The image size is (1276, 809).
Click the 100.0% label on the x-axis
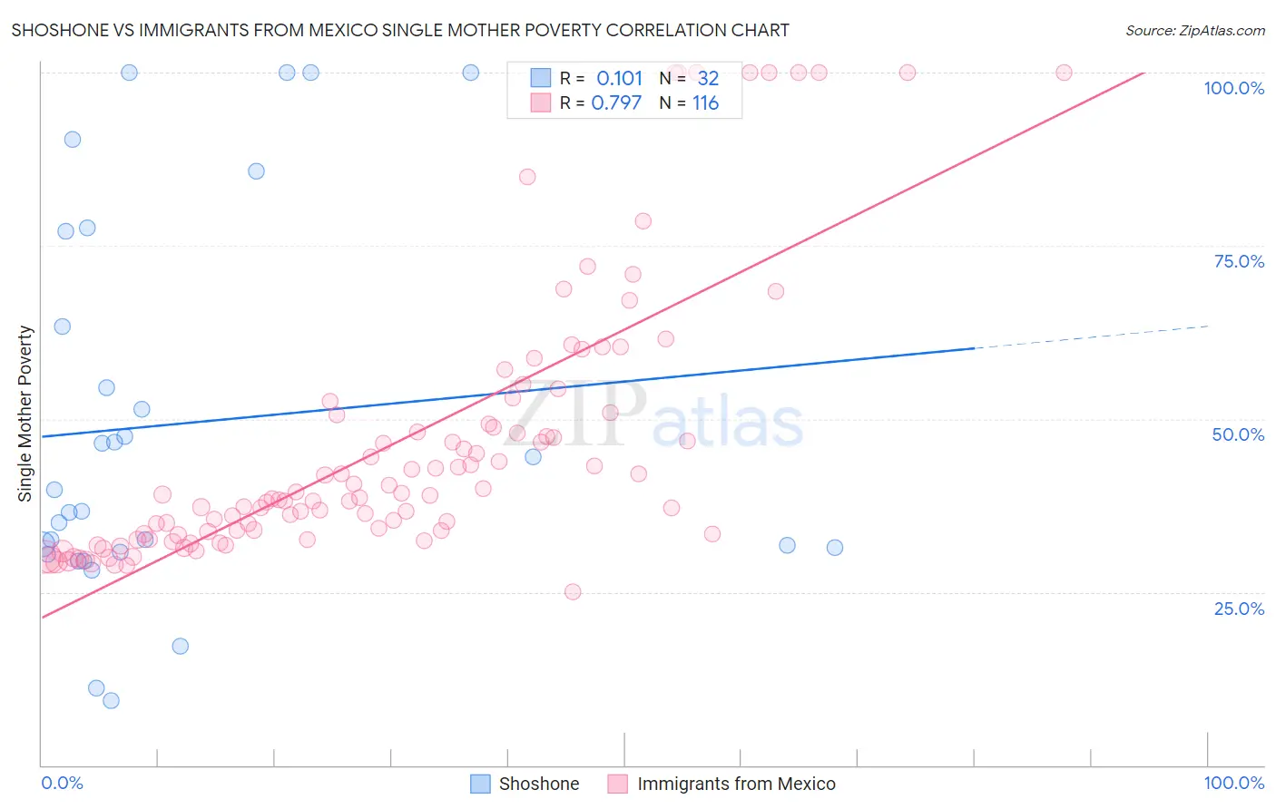click(1234, 783)
